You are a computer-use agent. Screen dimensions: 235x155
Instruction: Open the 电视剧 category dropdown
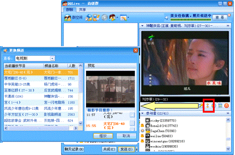coord(52,58)
